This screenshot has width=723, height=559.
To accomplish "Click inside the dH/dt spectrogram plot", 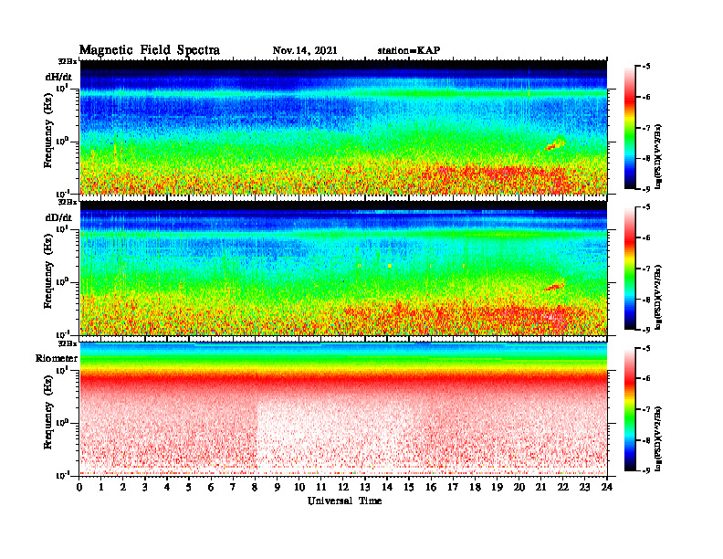I will coord(343,127).
